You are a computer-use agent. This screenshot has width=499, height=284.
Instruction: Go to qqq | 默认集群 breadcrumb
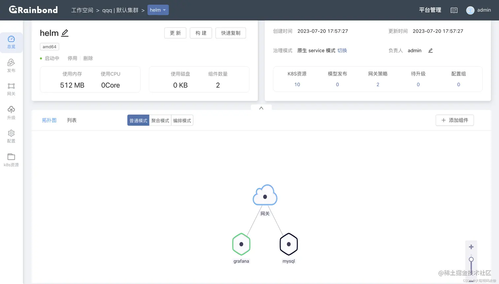pyautogui.click(x=120, y=10)
